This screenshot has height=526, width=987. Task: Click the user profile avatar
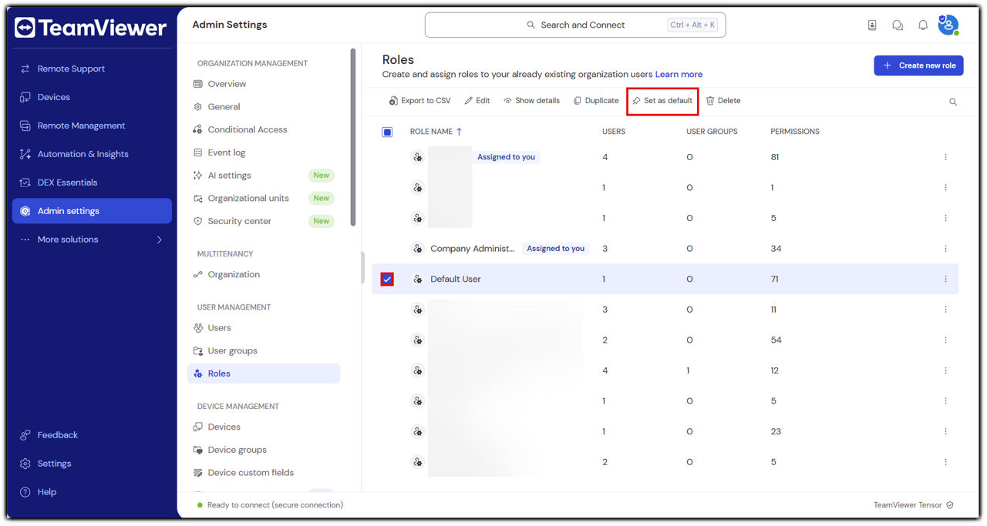tap(948, 25)
